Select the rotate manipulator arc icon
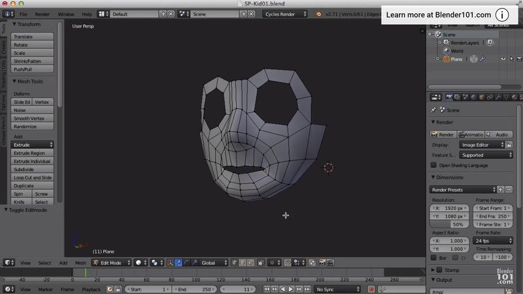 pos(186,263)
